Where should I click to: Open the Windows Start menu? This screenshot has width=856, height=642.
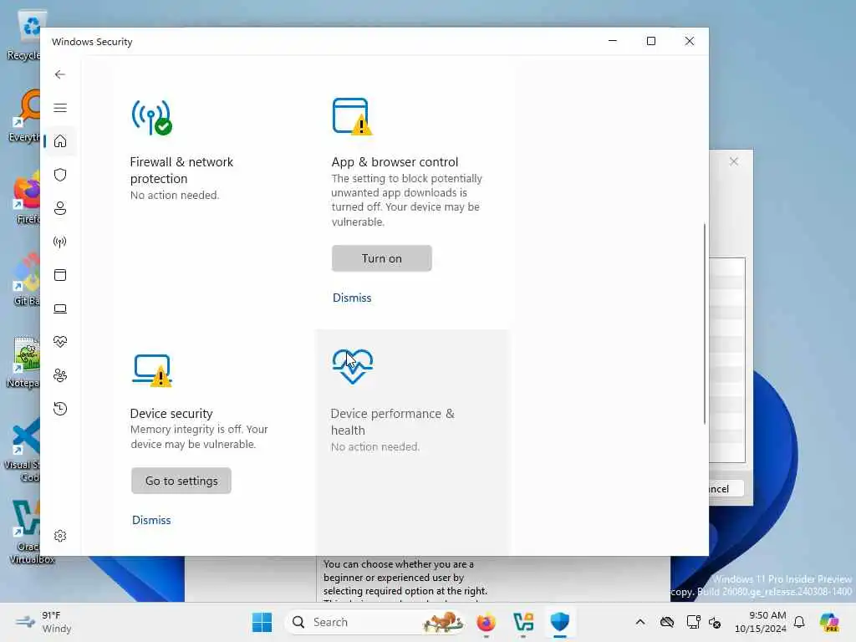(262, 622)
